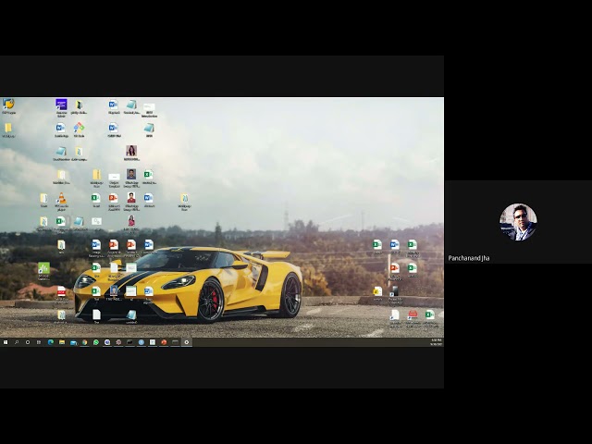Open Task View from the taskbar
592x444 pixels.
39,342
